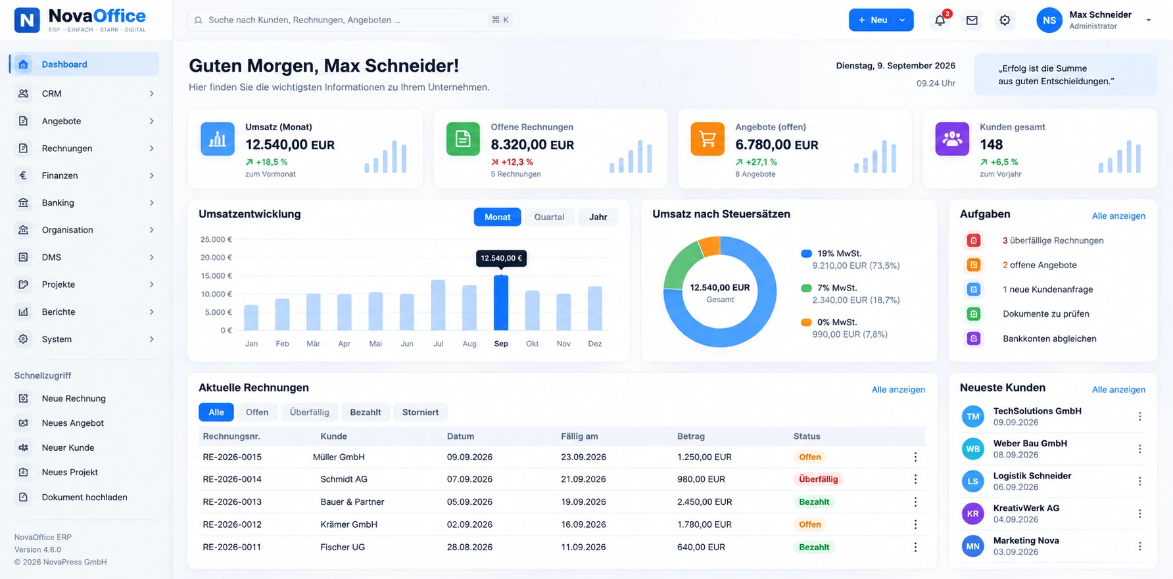Open the Neu button dropdown arrow
1173x579 pixels.
(x=903, y=20)
